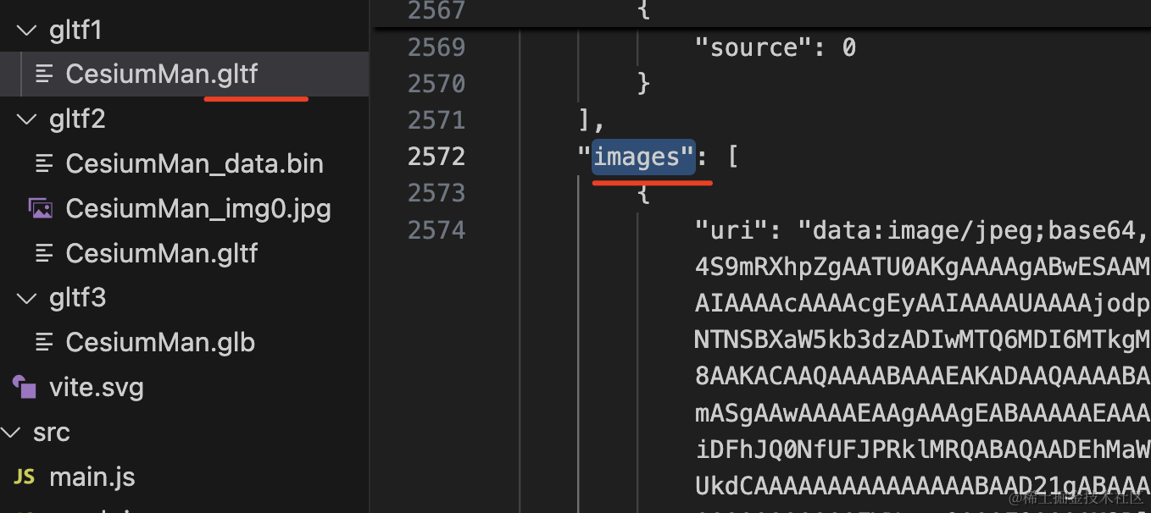Open CesiumMan_data.bin file
The width and height of the screenshot is (1151, 513).
[194, 163]
